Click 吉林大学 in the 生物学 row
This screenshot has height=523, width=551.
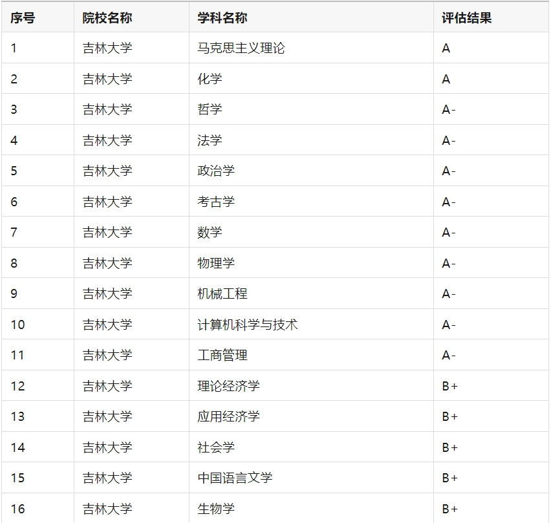[x=107, y=509]
